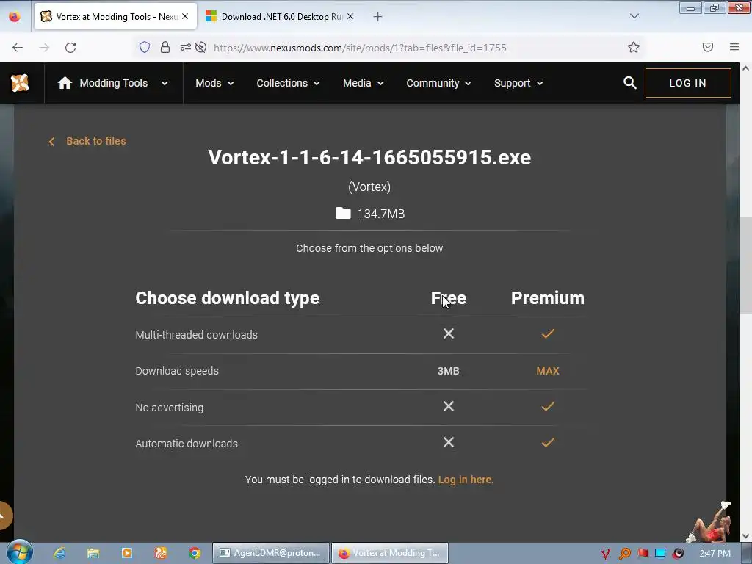Close the Download .NET 6.0 tab
Viewport: 752px width, 564px height.
pos(350,16)
